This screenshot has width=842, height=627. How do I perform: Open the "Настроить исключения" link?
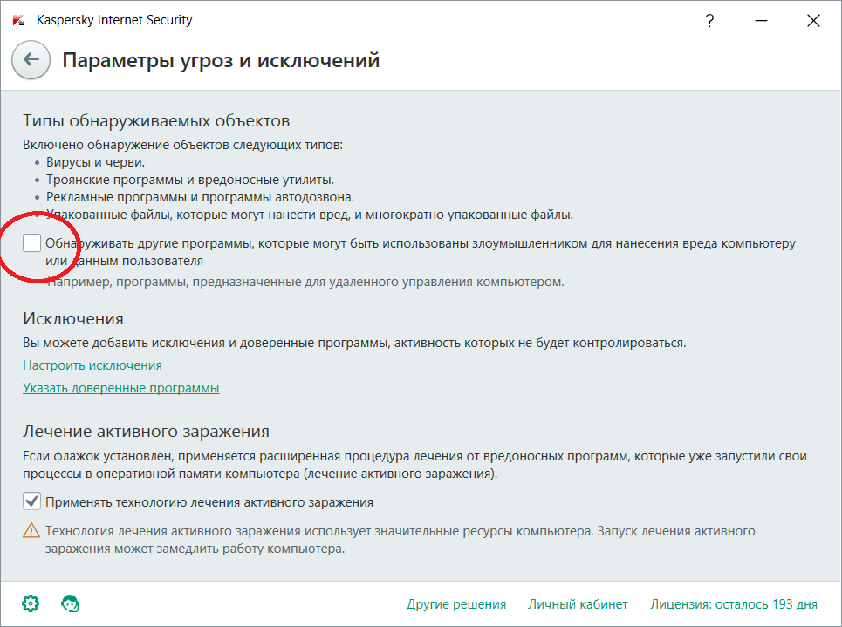[x=92, y=365]
